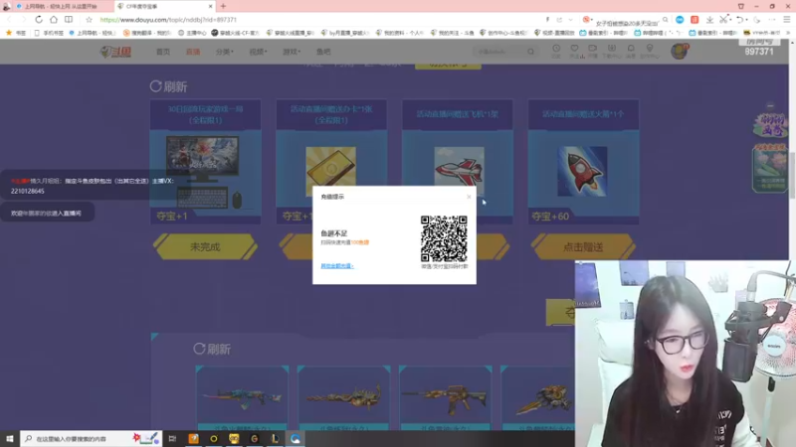Click the QR code in recharge dialog
796x447 pixels.
(x=444, y=238)
